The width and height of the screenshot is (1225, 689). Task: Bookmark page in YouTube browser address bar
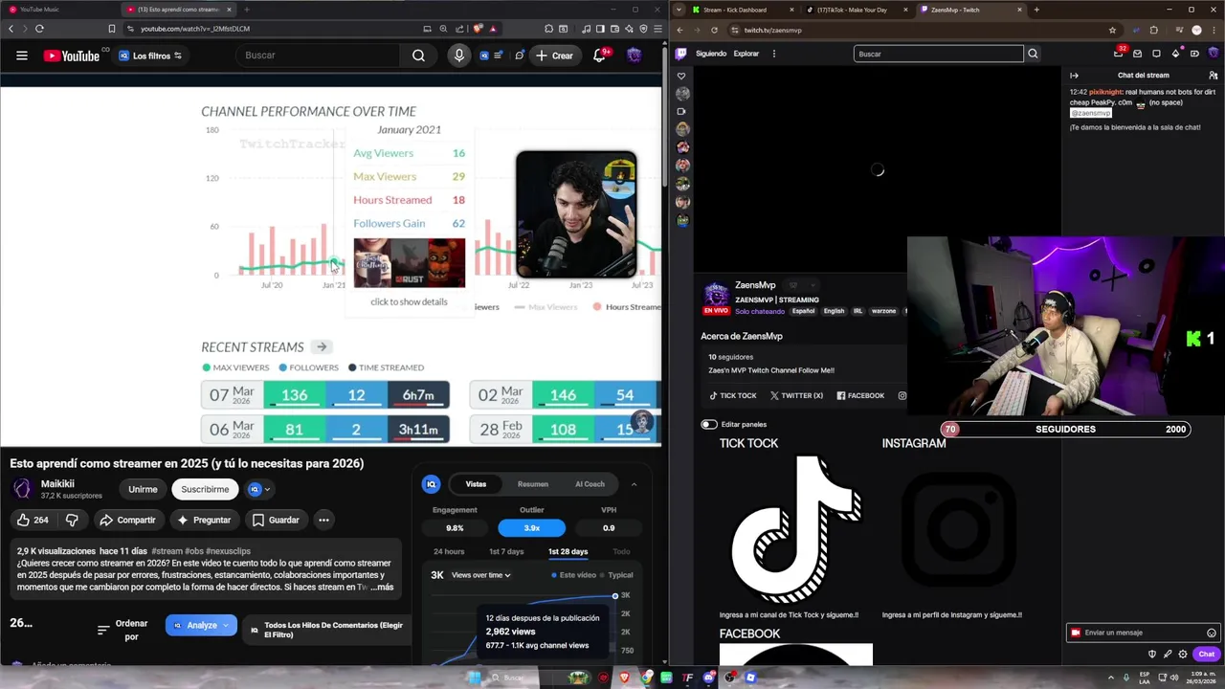coord(112,29)
